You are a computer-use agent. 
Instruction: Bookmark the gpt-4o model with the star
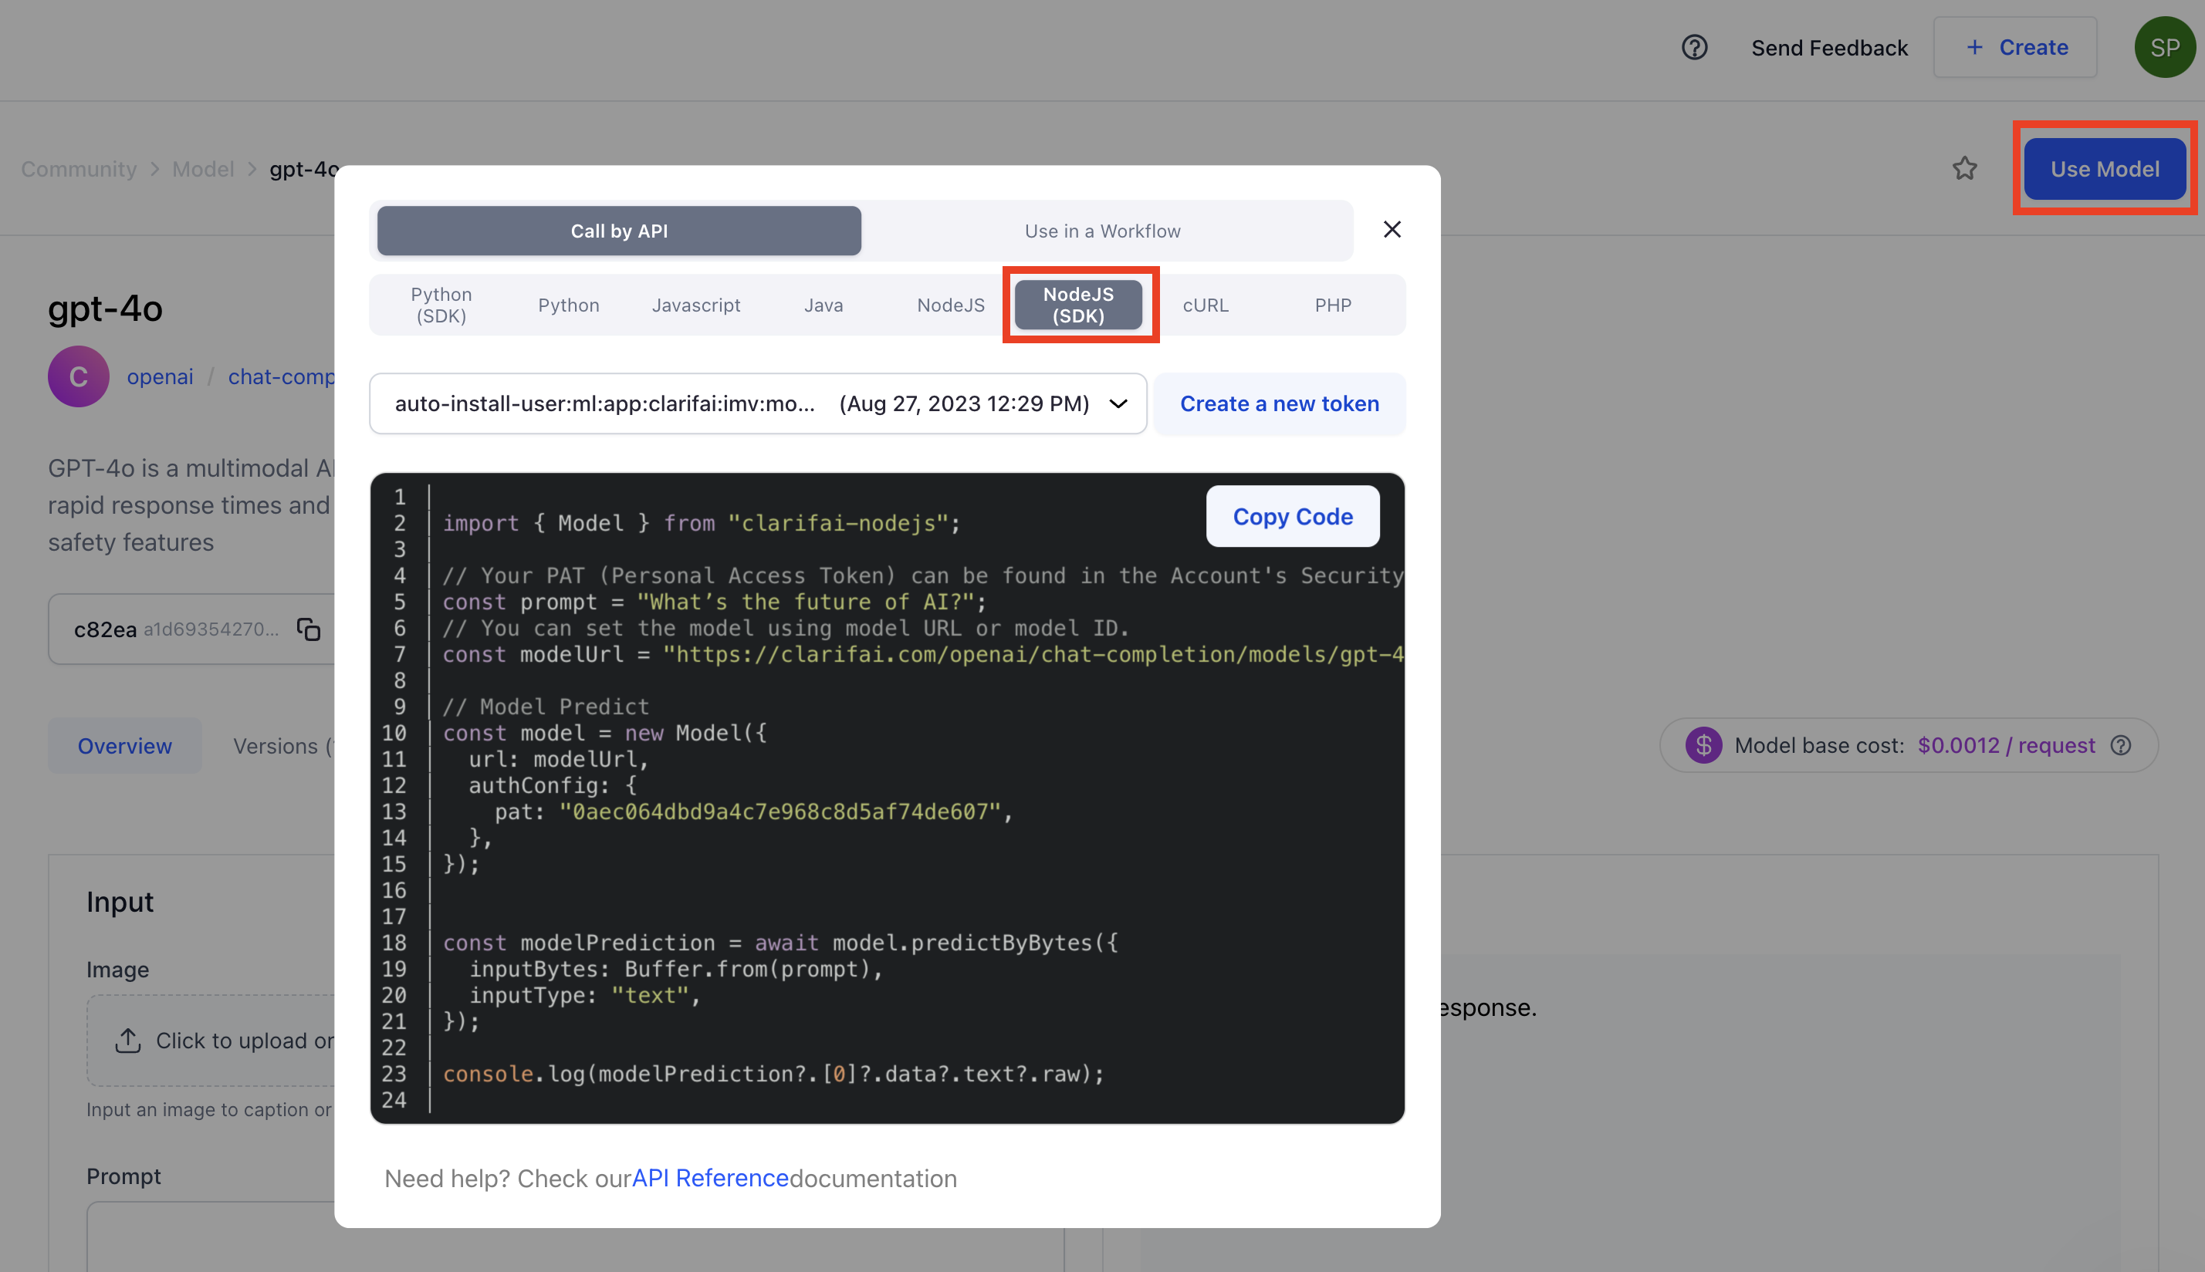(1966, 169)
